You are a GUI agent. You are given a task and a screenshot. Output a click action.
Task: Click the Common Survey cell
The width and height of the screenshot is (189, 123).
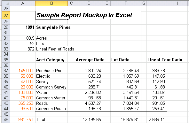pyautogui.click(x=51, y=87)
